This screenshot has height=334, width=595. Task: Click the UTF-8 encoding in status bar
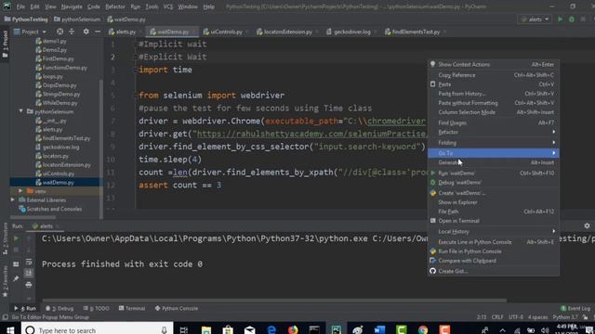pos(516,317)
